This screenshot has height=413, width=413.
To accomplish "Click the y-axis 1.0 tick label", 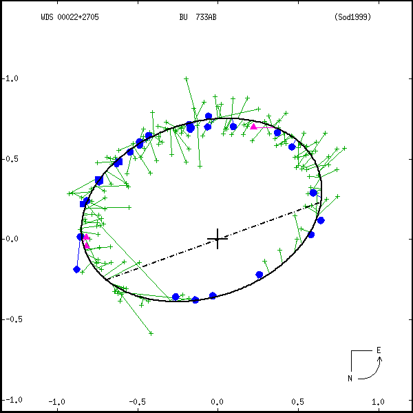I will [x=11, y=78].
